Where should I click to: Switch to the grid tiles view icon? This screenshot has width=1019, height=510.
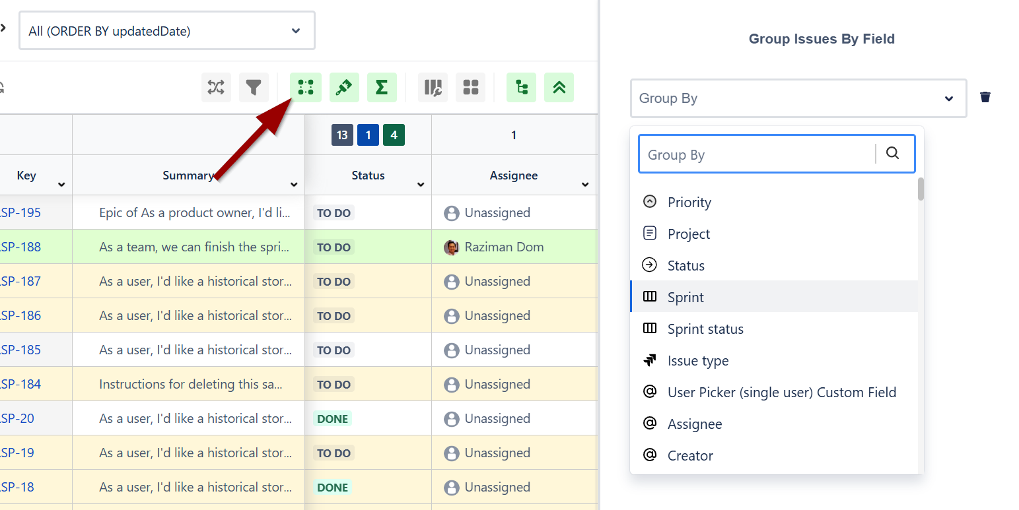click(470, 87)
